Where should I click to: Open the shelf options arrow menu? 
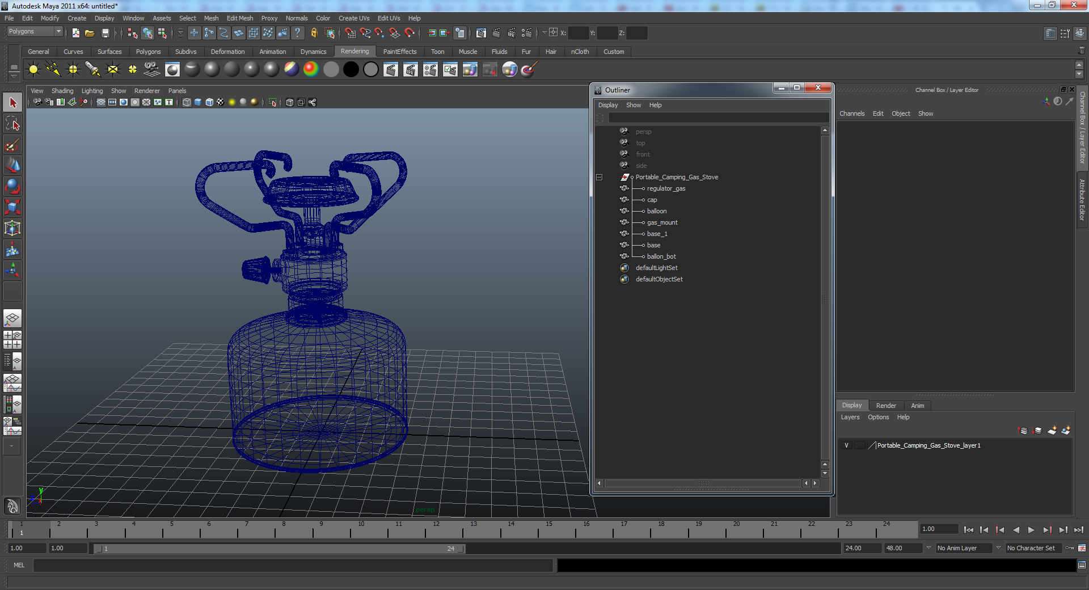tap(14, 76)
